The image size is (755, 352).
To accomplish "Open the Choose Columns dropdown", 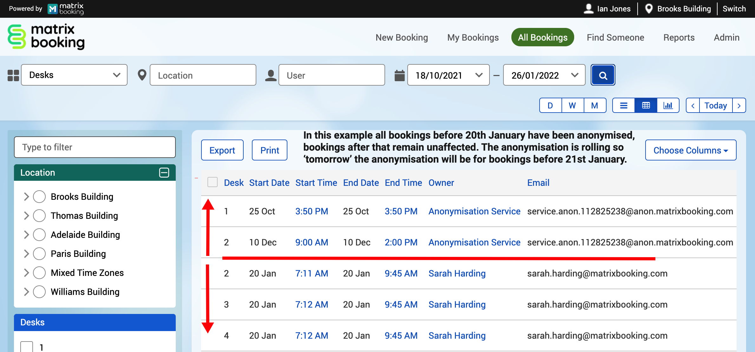I will pos(690,150).
